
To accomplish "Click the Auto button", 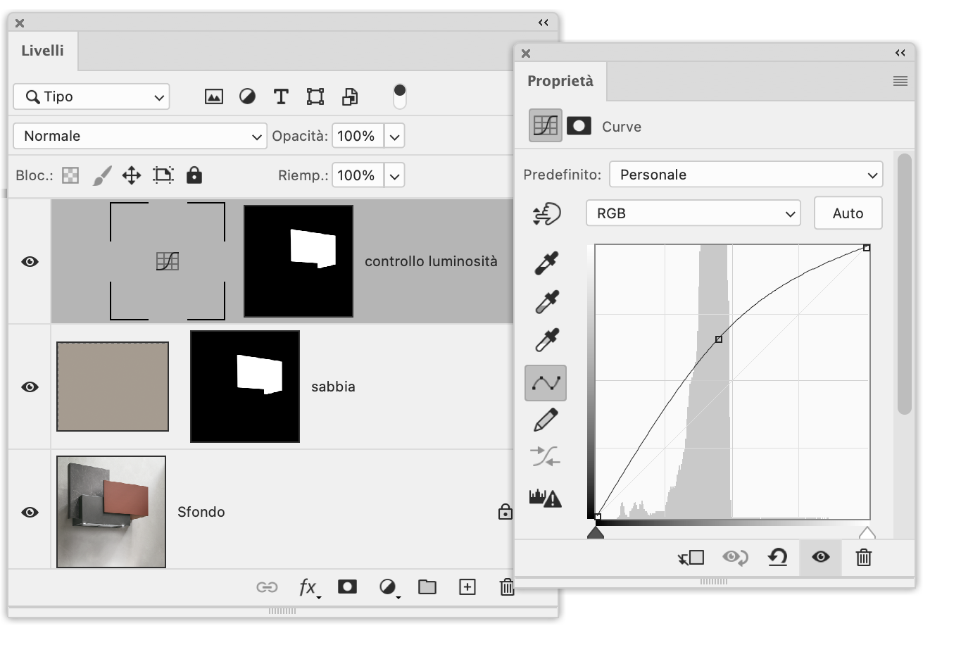I will [848, 213].
